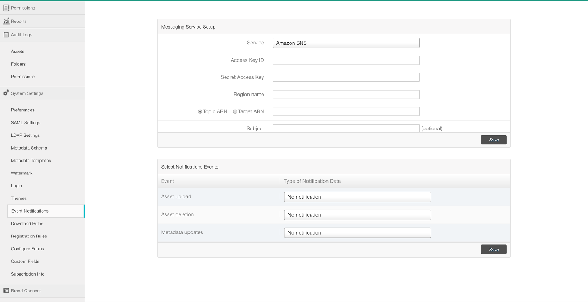The height and width of the screenshot is (302, 588).
Task: Open Preferences settings
Action: [23, 110]
